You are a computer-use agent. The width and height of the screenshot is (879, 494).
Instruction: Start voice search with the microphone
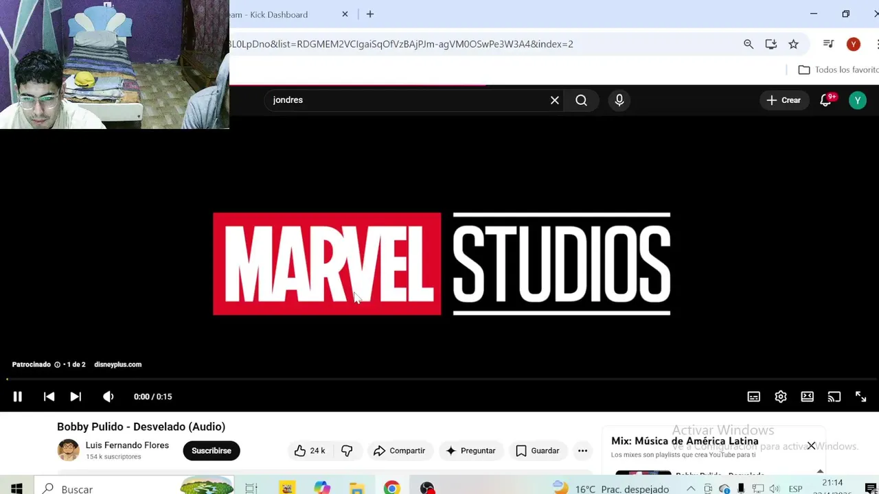[619, 100]
